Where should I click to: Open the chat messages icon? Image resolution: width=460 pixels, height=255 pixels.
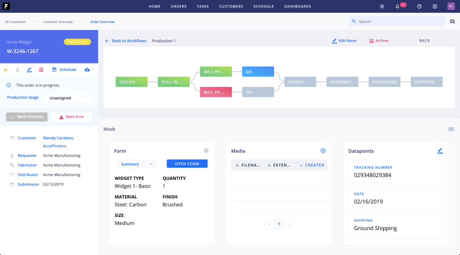[x=452, y=22]
